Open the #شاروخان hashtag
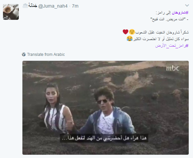The height and width of the screenshot is (158, 193). (180, 13)
